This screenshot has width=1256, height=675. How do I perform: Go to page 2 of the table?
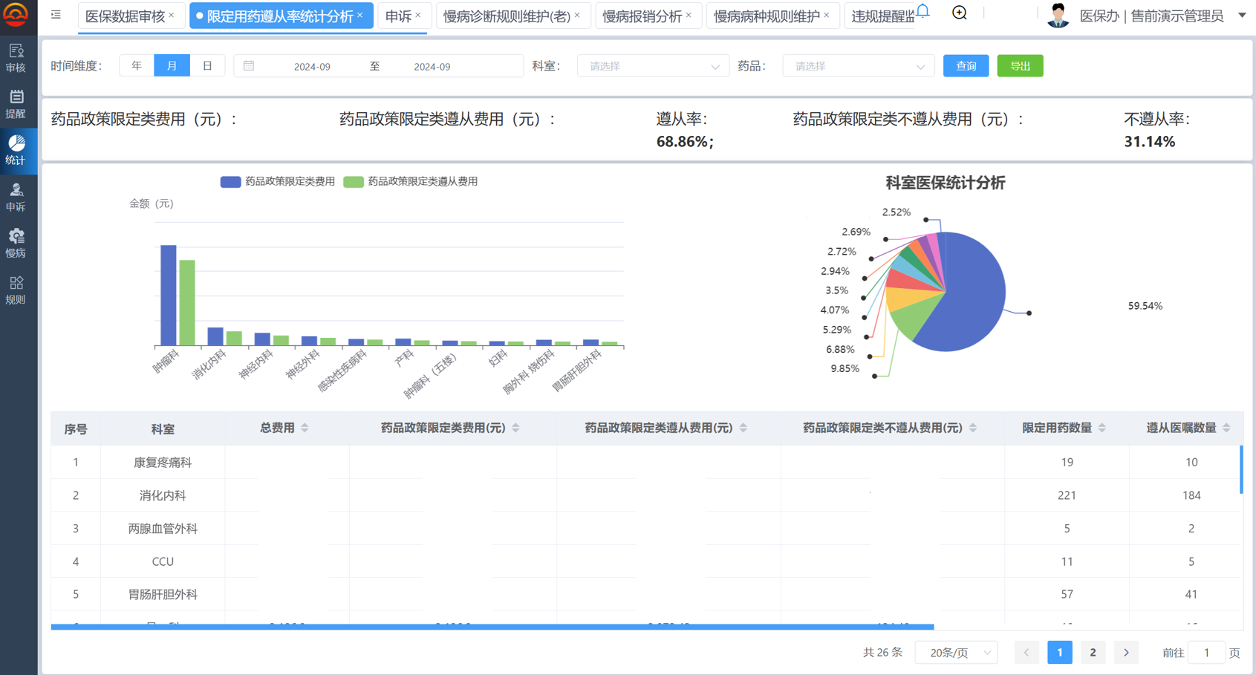pos(1093,653)
